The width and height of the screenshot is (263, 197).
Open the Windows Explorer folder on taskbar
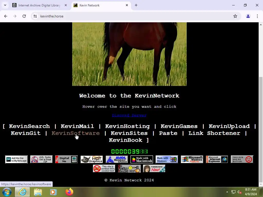pos(38,192)
